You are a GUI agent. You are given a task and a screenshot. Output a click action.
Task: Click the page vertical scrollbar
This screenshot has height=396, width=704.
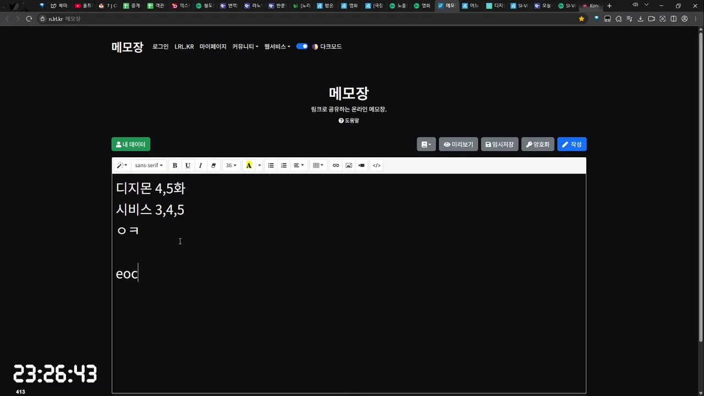click(701, 187)
